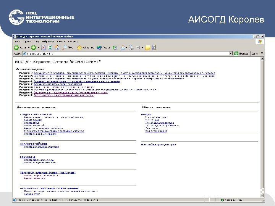Click the IE icon in title bar
This screenshot has width=275, height=206.
15,37
